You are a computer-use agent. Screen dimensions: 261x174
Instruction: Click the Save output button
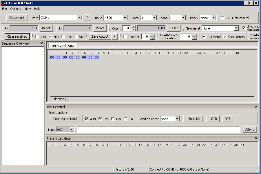coord(100,36)
